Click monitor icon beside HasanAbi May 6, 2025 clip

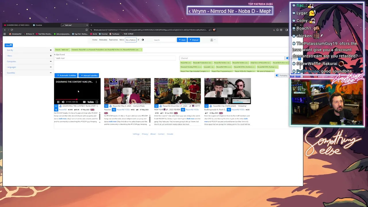click(x=106, y=106)
